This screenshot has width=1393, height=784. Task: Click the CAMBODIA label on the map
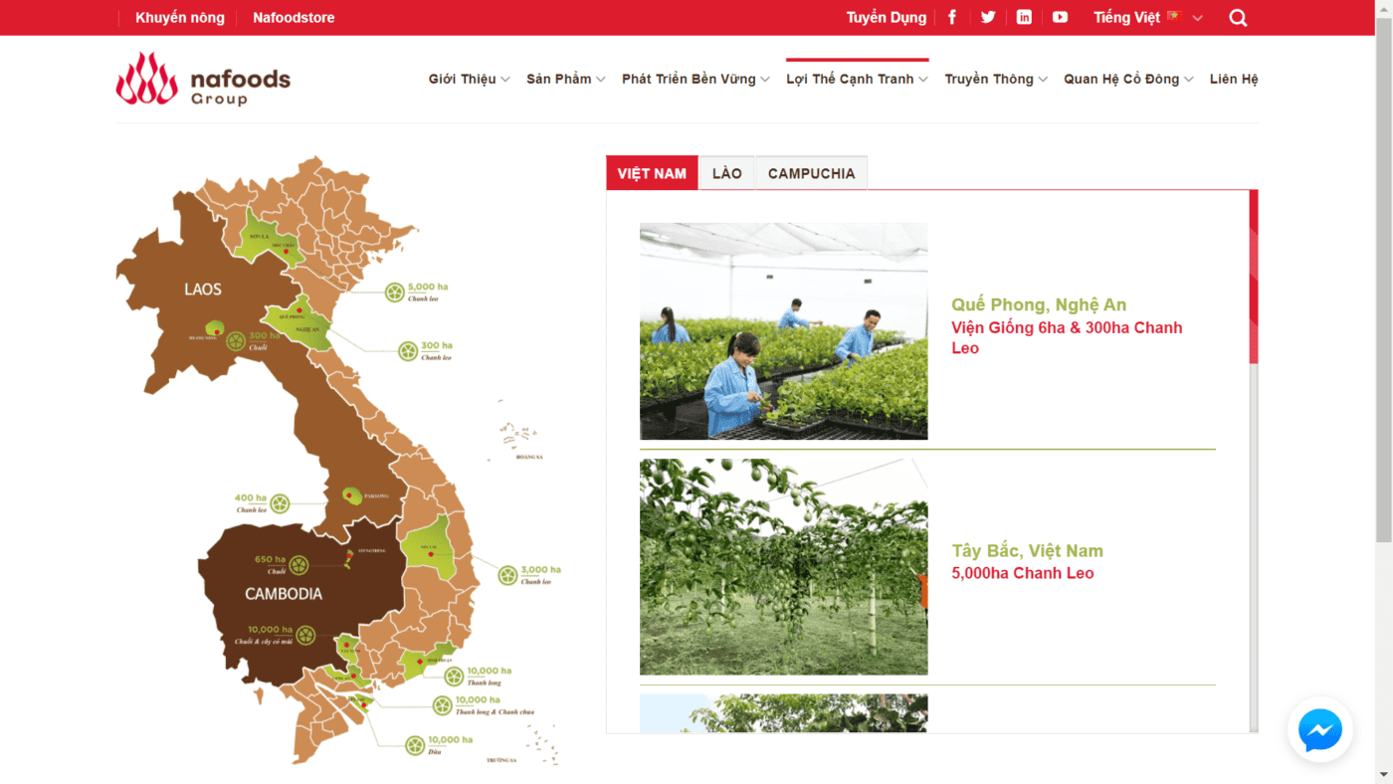point(284,594)
